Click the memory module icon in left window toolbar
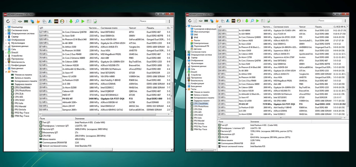The height and width of the screenshot is (167, 356). (x=26, y=21)
